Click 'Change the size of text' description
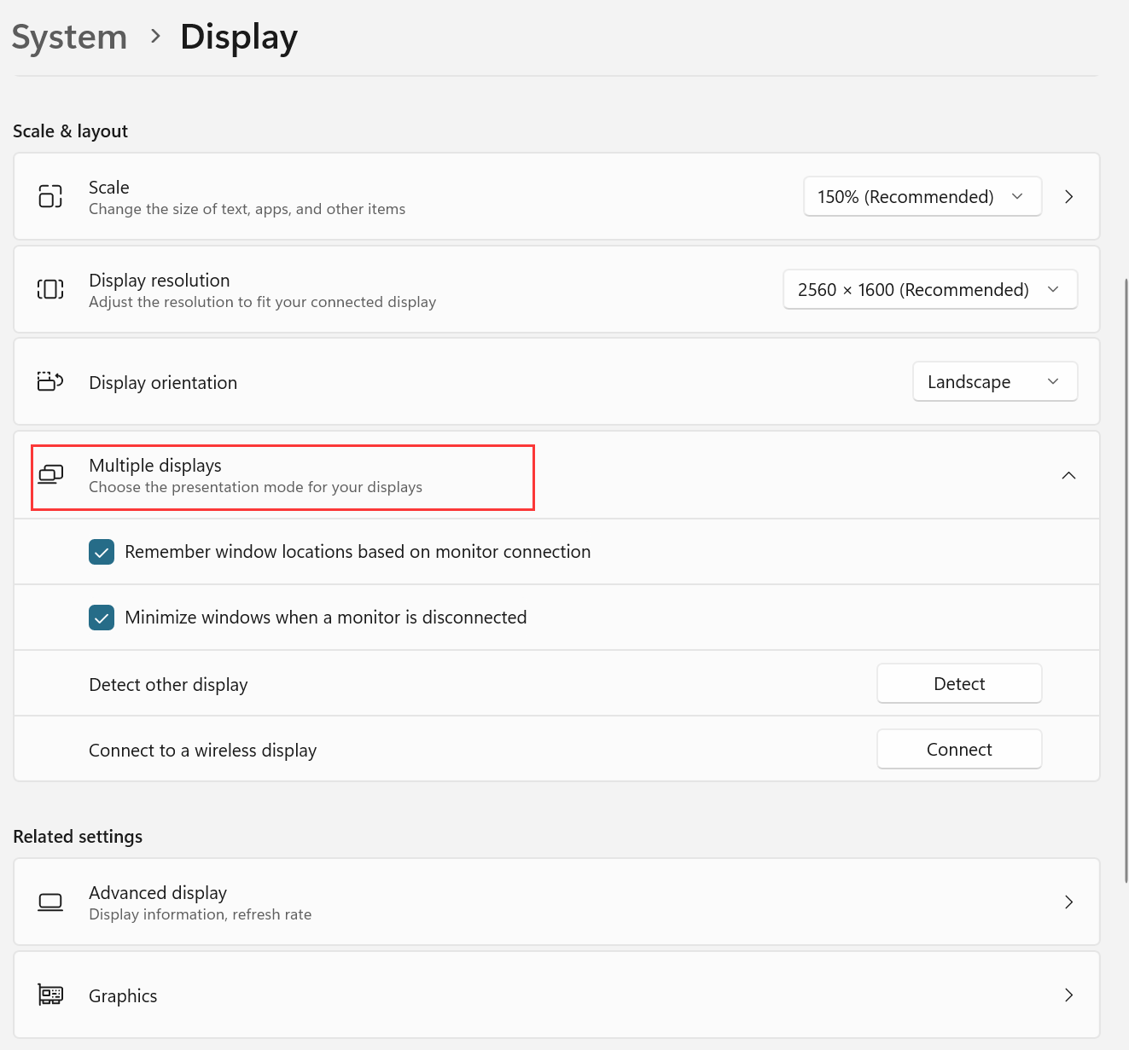The width and height of the screenshot is (1129, 1050). tap(247, 209)
